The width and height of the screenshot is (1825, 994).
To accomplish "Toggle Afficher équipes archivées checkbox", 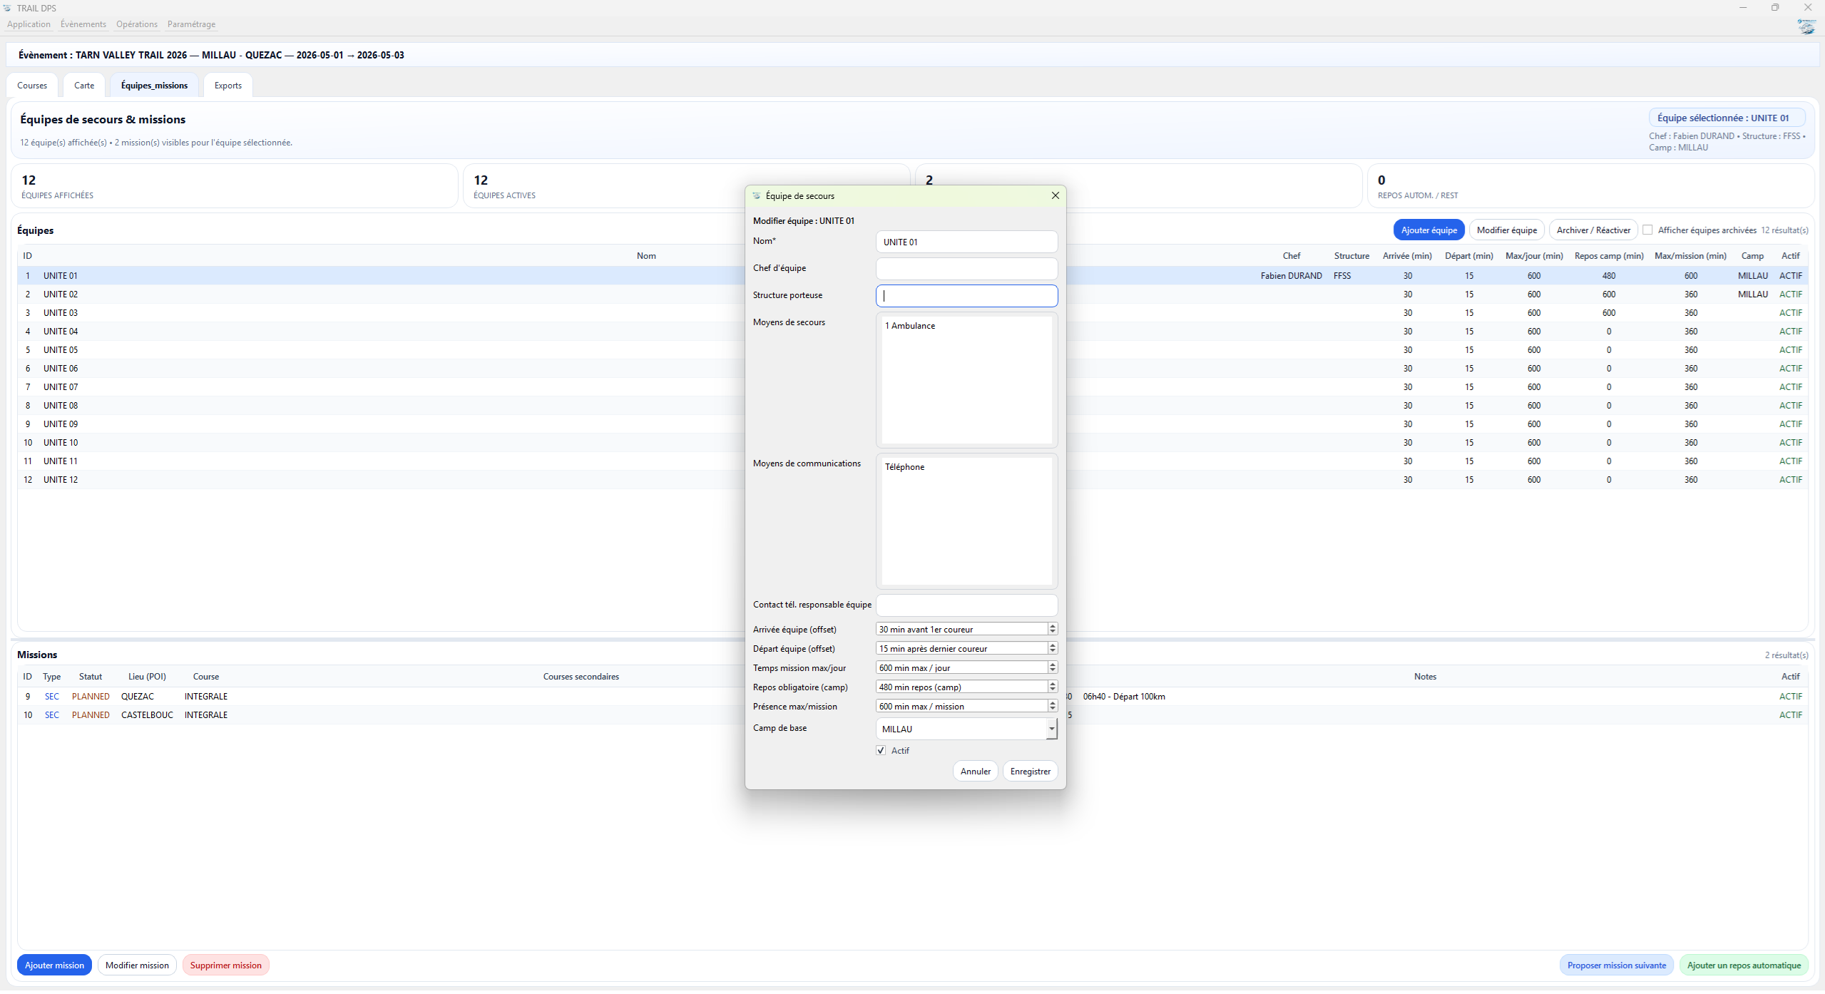I will pos(1647,230).
